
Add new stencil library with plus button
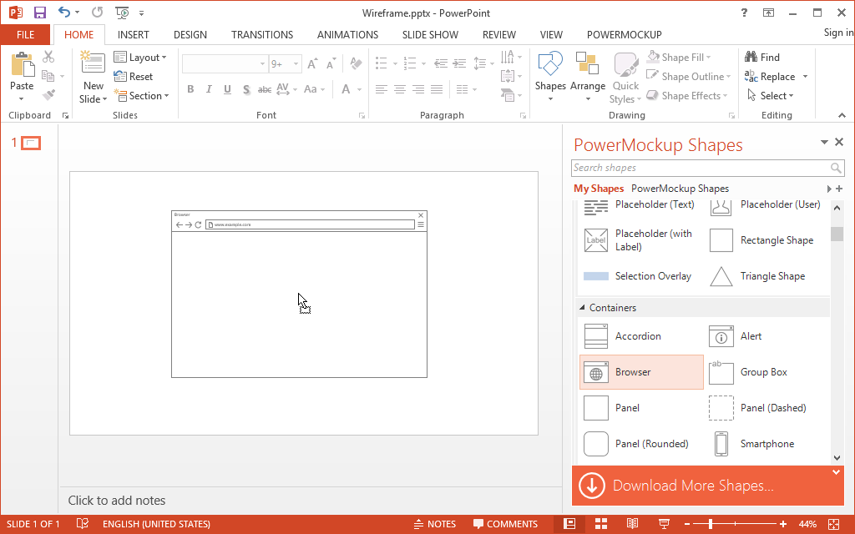[838, 189]
